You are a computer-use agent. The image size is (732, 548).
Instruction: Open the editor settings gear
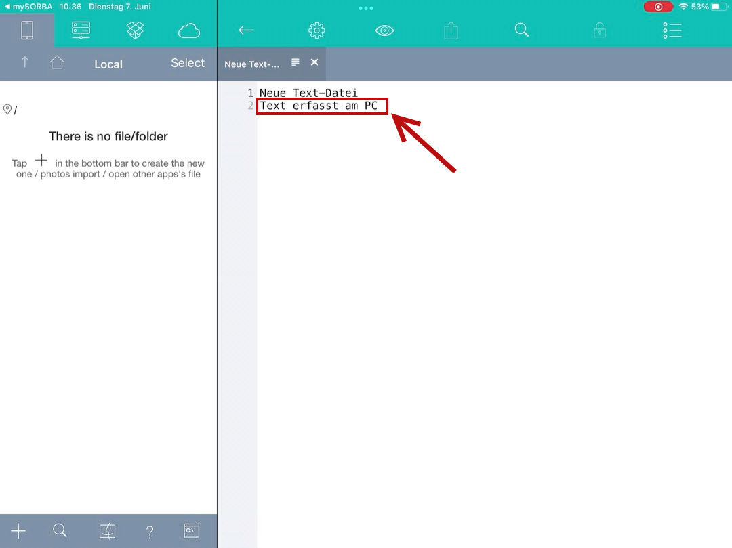(317, 30)
